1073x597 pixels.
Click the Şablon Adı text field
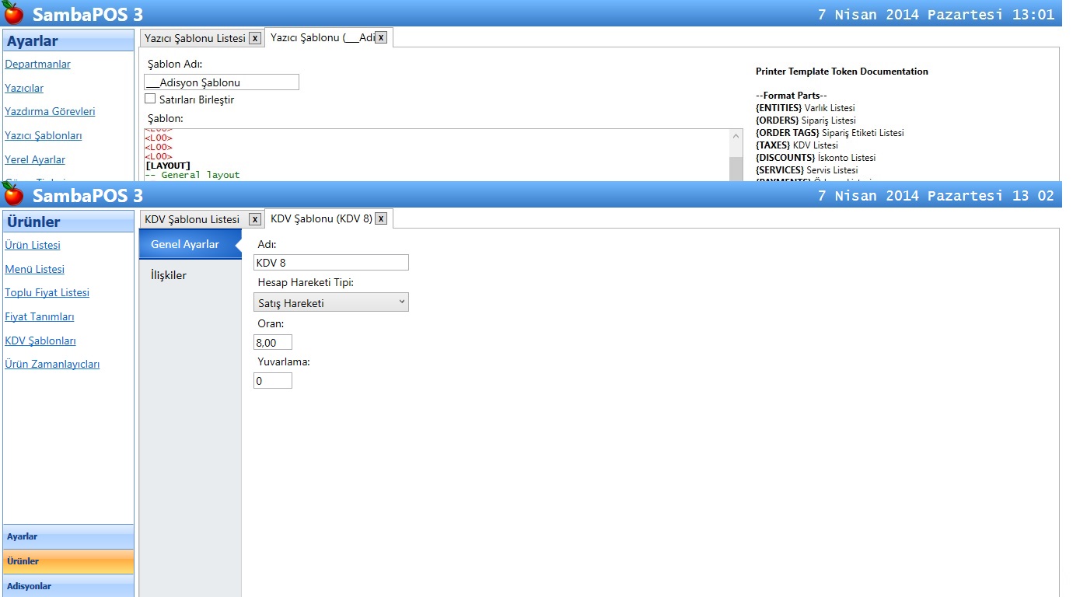click(x=222, y=82)
